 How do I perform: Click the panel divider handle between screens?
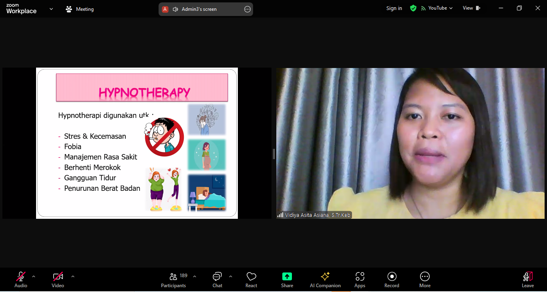click(x=274, y=154)
